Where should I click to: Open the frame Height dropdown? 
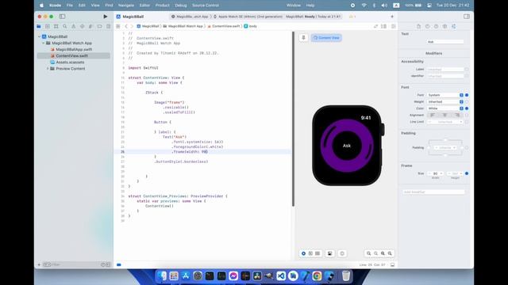pos(455,173)
